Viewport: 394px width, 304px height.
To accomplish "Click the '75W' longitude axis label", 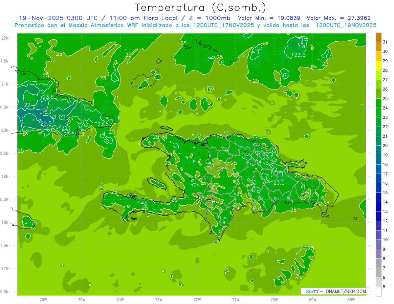I will point(82,299).
